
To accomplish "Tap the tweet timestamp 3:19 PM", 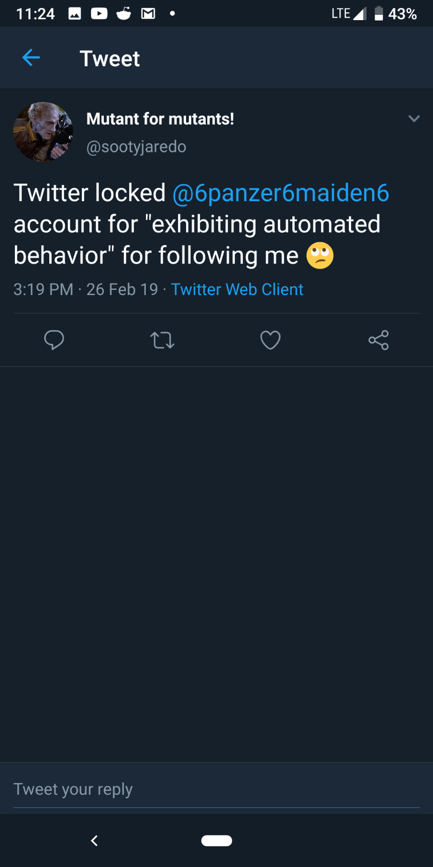I will pyautogui.click(x=43, y=289).
